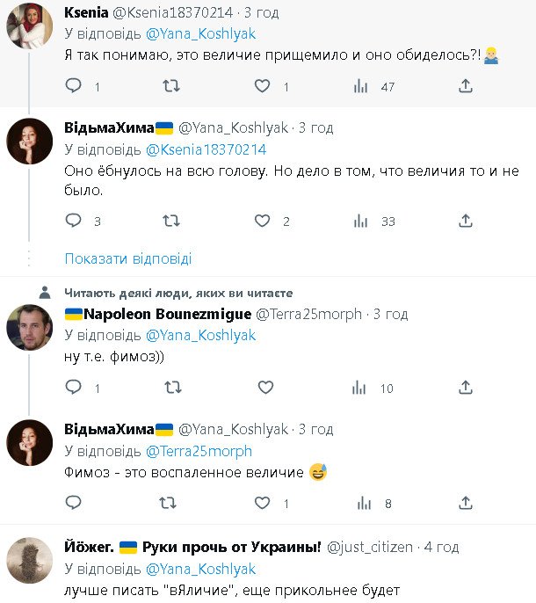
Task: Open Йожег's hedgehog avatar
Action: [x=29, y=559]
